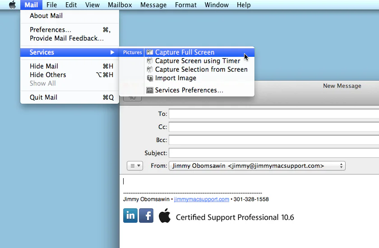Click the Apple logo in signature
The width and height of the screenshot is (379, 248).
[165, 216]
